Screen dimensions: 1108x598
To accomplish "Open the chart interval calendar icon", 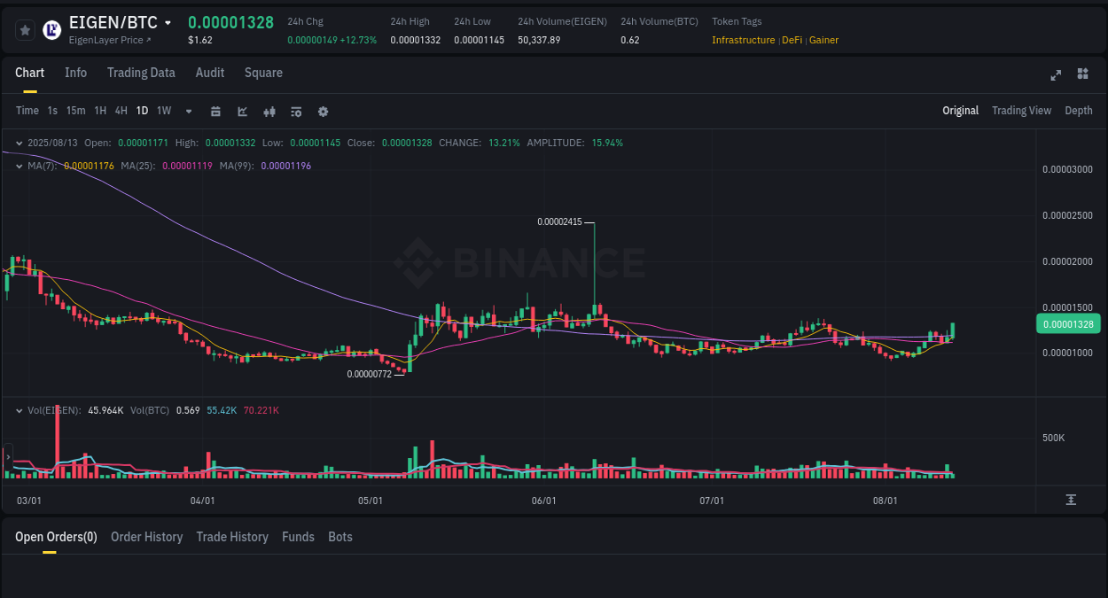I will click(215, 111).
